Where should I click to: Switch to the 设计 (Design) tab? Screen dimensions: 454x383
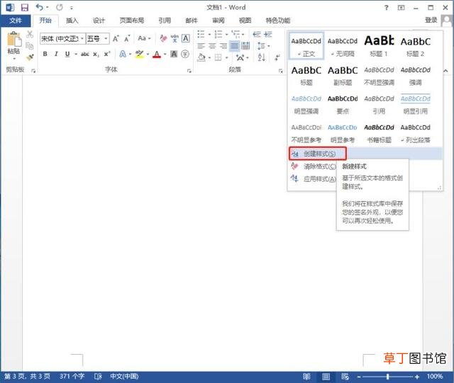(99, 21)
